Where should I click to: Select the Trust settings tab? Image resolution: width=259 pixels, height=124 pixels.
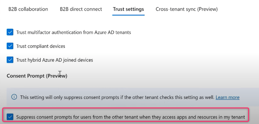click(x=128, y=9)
